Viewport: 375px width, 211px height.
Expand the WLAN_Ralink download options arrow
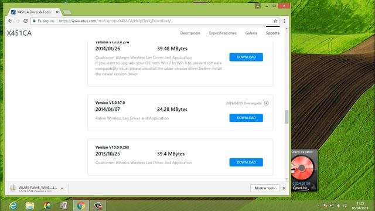point(62,189)
